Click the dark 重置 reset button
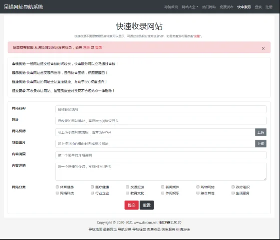The height and width of the screenshot is (240, 280). coord(147,205)
